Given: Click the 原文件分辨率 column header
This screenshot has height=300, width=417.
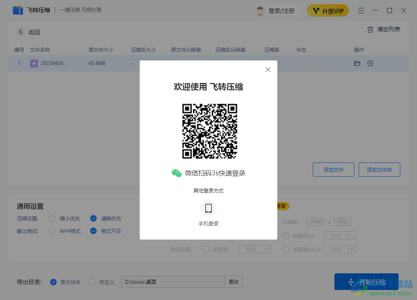Looking at the screenshot, I should pyautogui.click(x=186, y=50).
